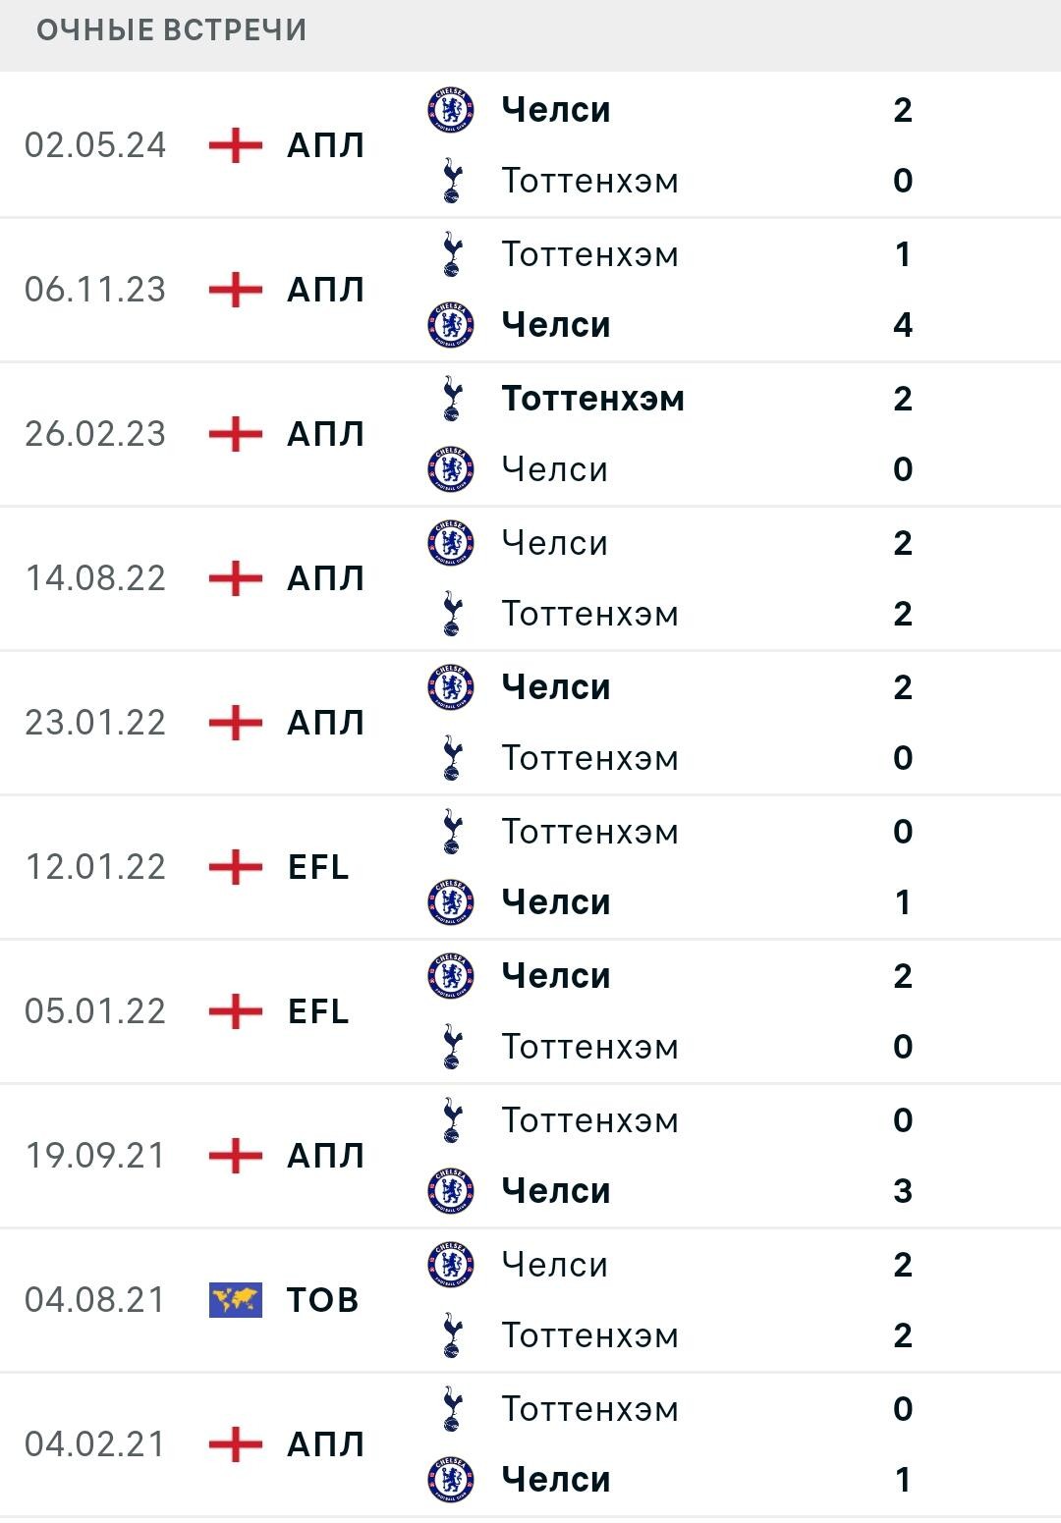Open the match dated 19.09.21
This screenshot has height=1523, width=1061.
click(530, 1156)
